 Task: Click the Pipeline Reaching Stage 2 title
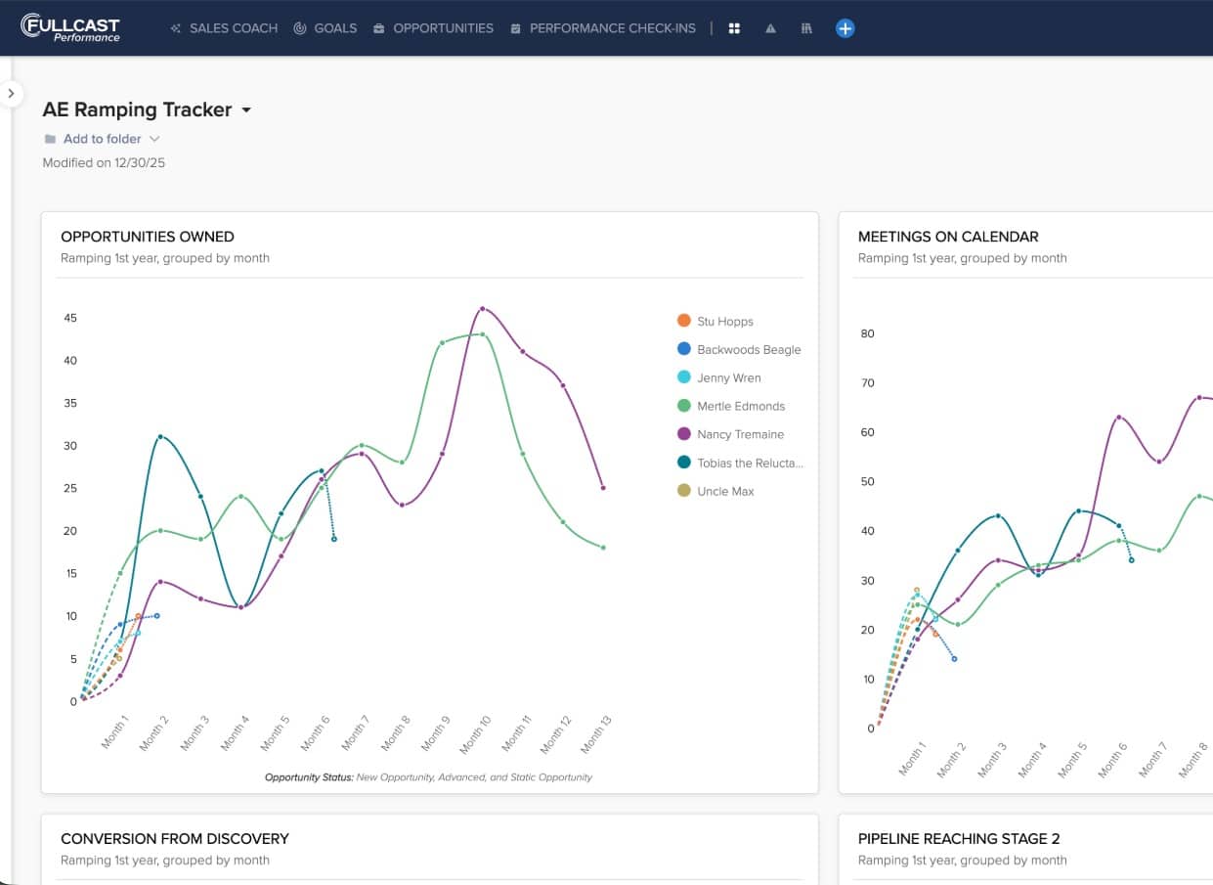[959, 839]
